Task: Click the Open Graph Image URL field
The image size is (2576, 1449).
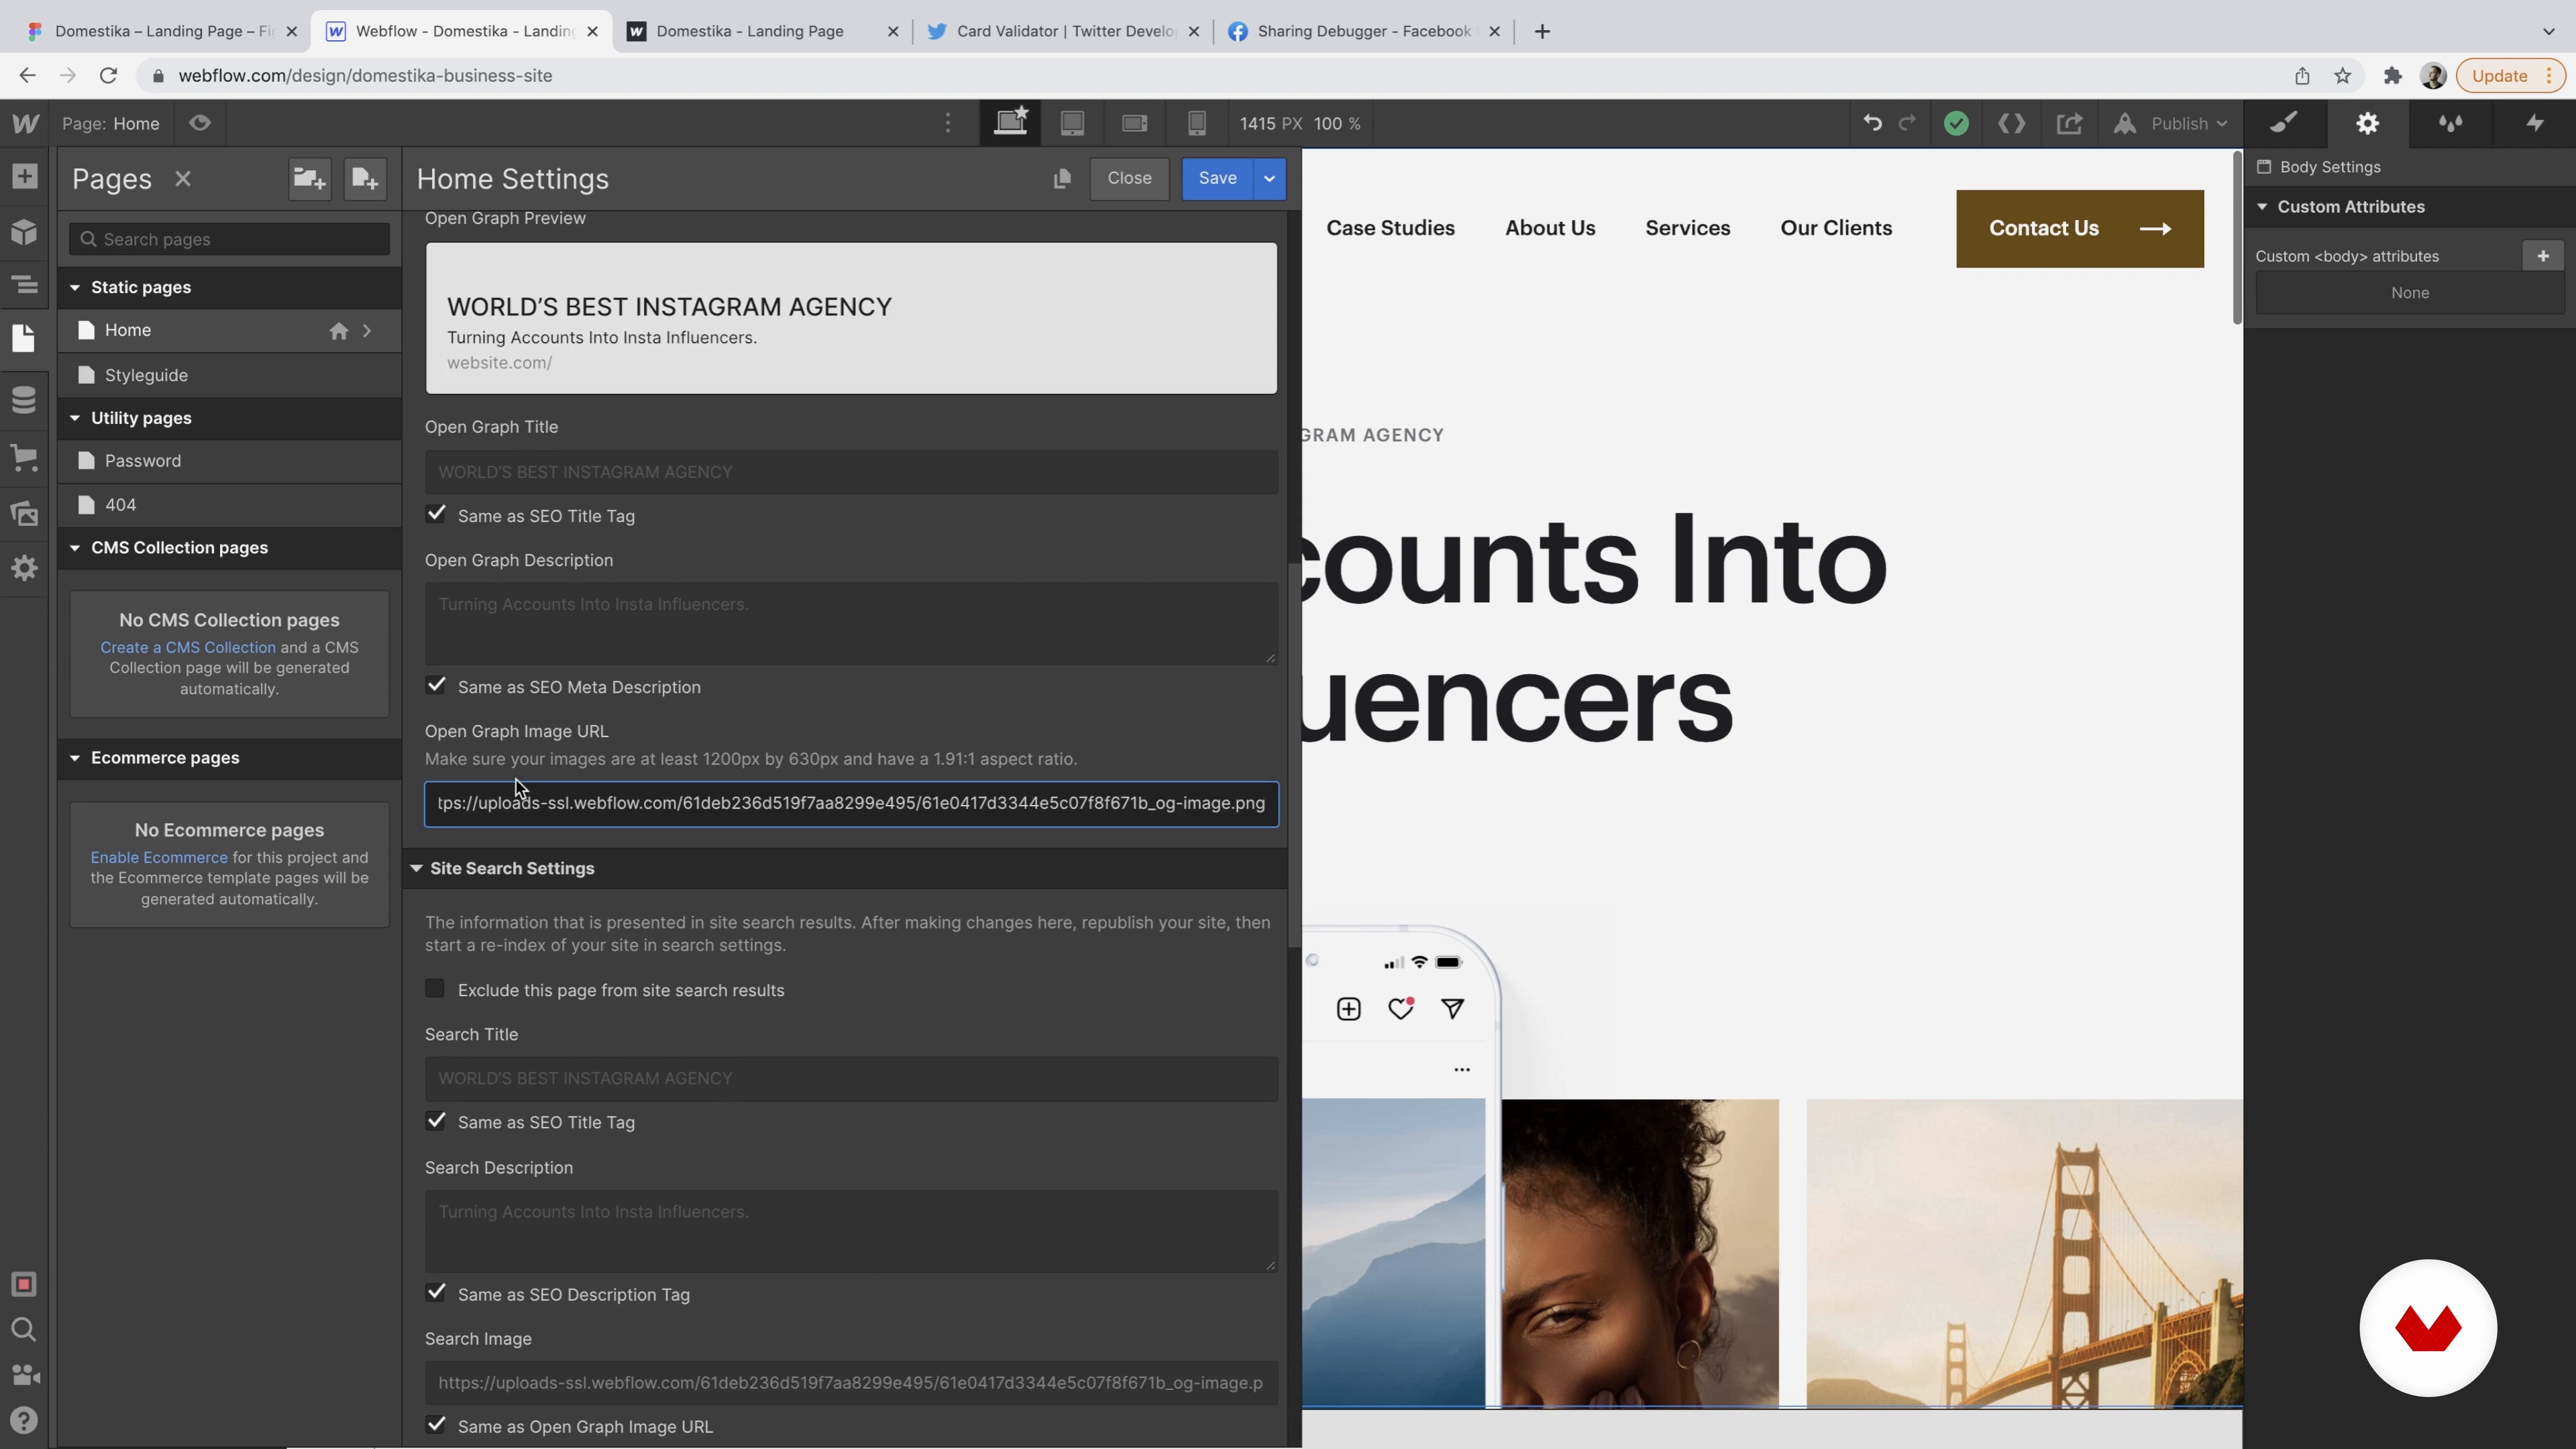Action: click(851, 804)
